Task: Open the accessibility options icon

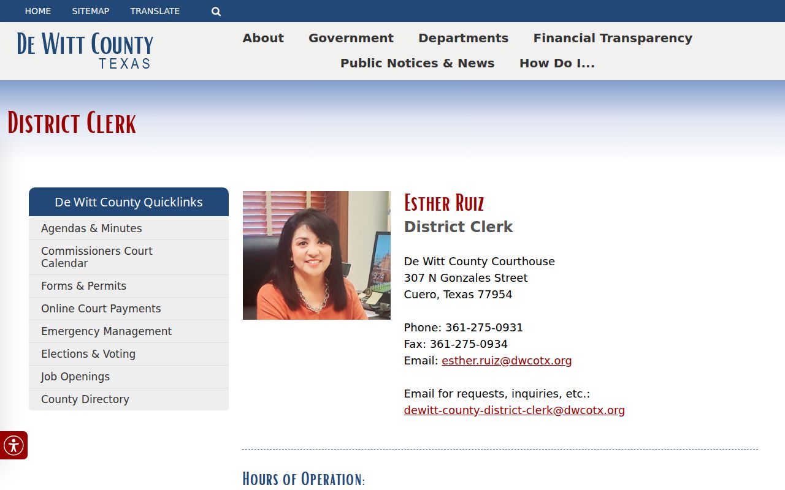Action: click(x=13, y=445)
